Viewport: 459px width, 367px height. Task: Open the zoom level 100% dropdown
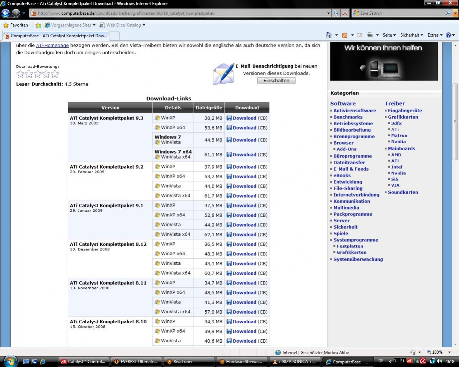tap(450, 352)
